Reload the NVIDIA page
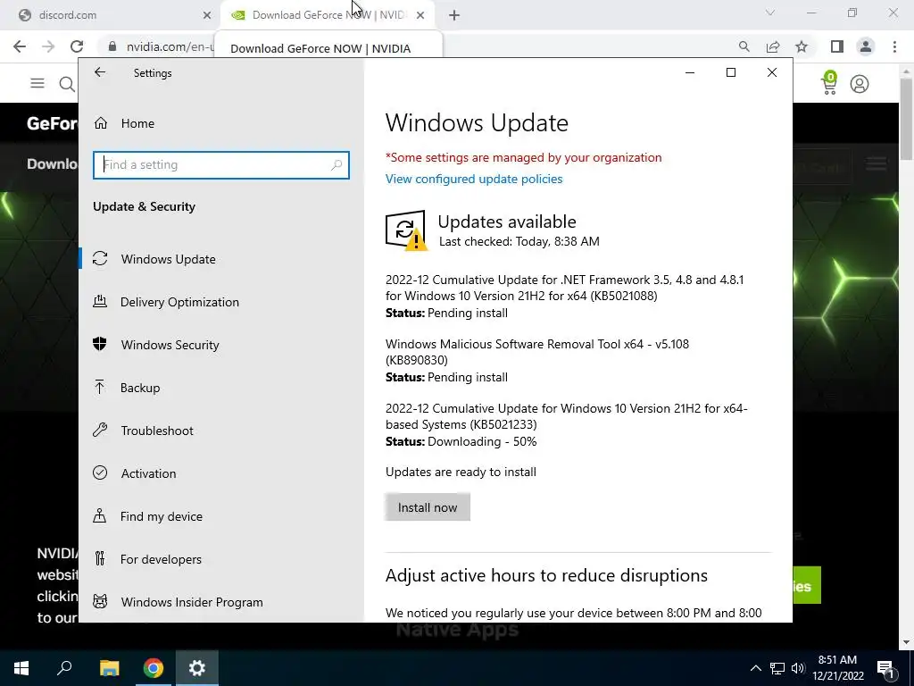Image resolution: width=914 pixels, height=686 pixels. pyautogui.click(x=77, y=46)
